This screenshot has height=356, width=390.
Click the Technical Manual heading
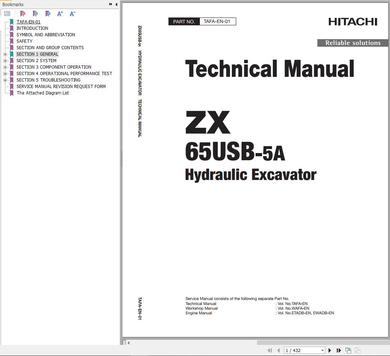click(x=270, y=69)
